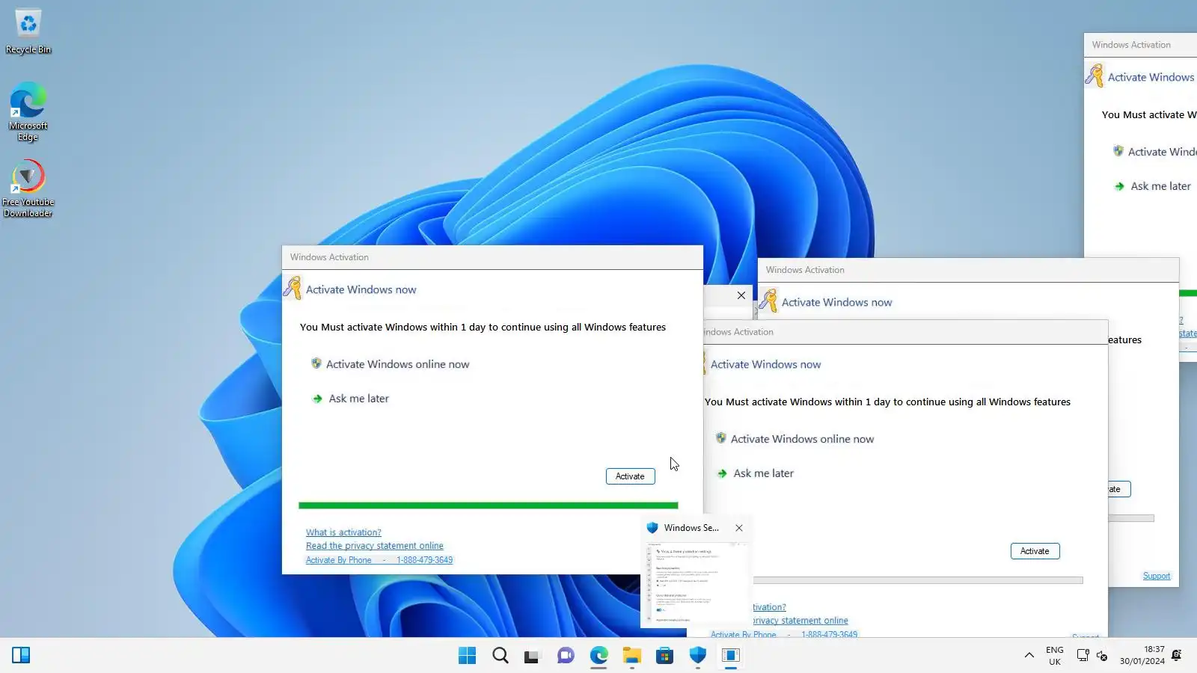Open the ENG UK language switcher
1197x673 pixels.
tap(1055, 656)
